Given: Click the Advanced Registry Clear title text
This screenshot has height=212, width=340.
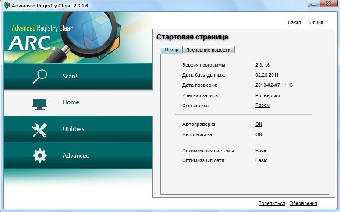Looking at the screenshot, I should pyautogui.click(x=50, y=6).
